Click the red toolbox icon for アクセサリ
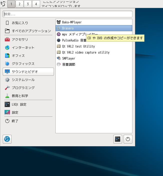The width and height of the screenshot is (163, 176). click(x=7, y=39)
